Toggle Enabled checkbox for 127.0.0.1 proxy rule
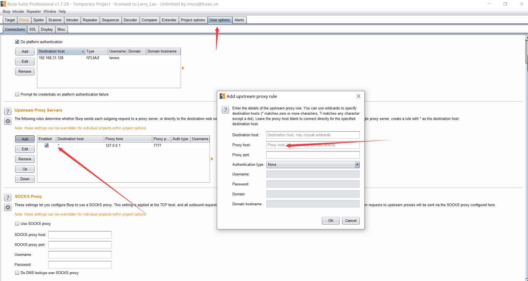Image resolution: width=528 pixels, height=281 pixels. [x=47, y=145]
